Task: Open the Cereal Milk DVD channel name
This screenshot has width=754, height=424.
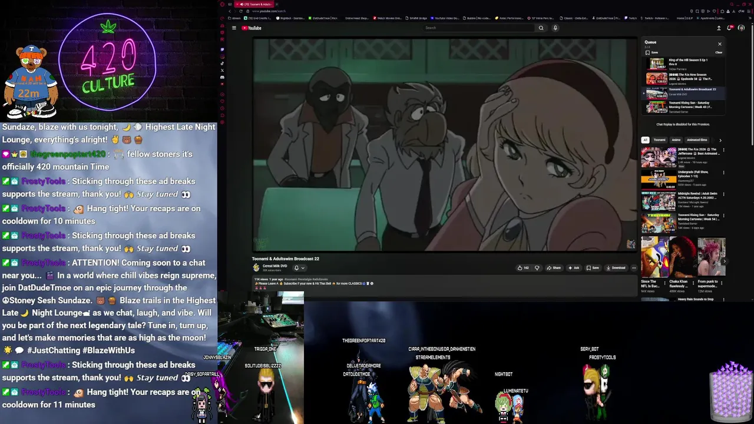Action: click(x=275, y=266)
